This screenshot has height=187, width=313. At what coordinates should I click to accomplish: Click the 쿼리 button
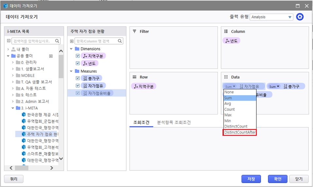[x=14, y=179]
